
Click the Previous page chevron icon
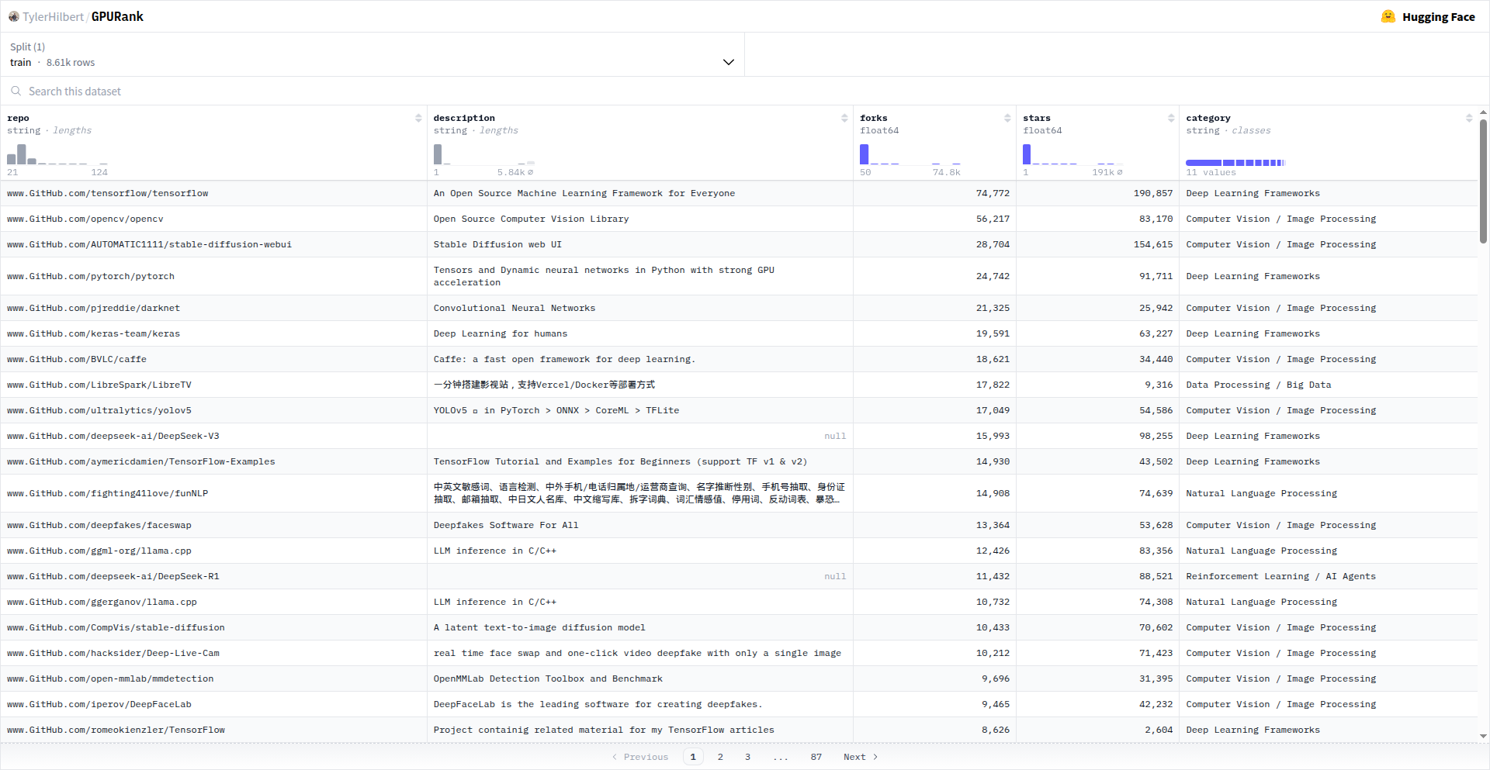(x=615, y=757)
